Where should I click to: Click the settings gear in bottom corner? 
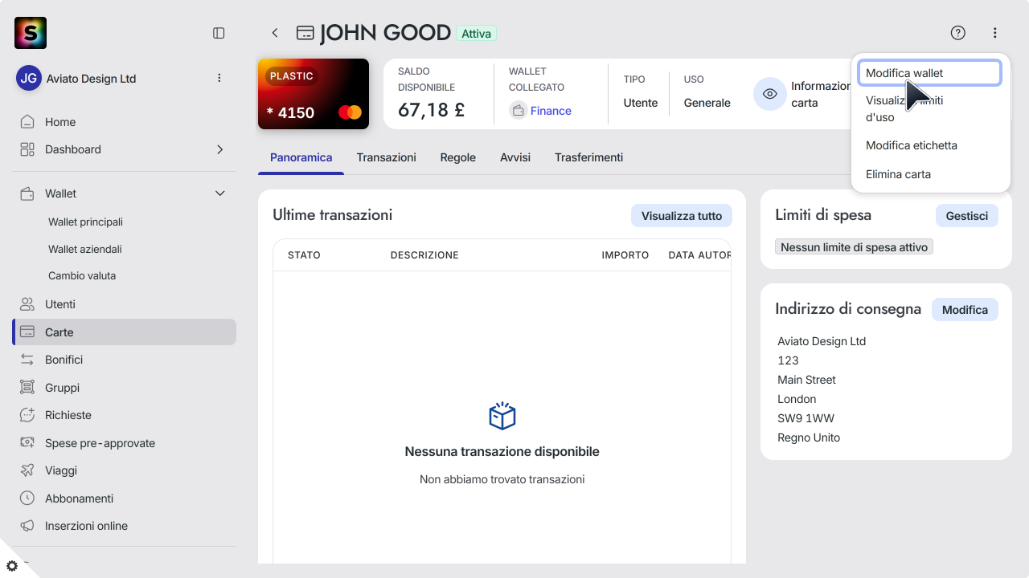click(x=11, y=566)
